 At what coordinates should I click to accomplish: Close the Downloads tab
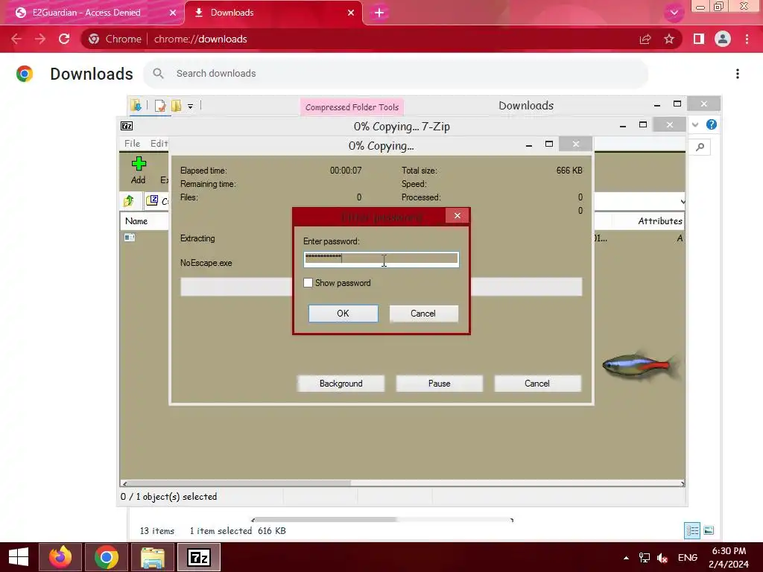tap(351, 13)
